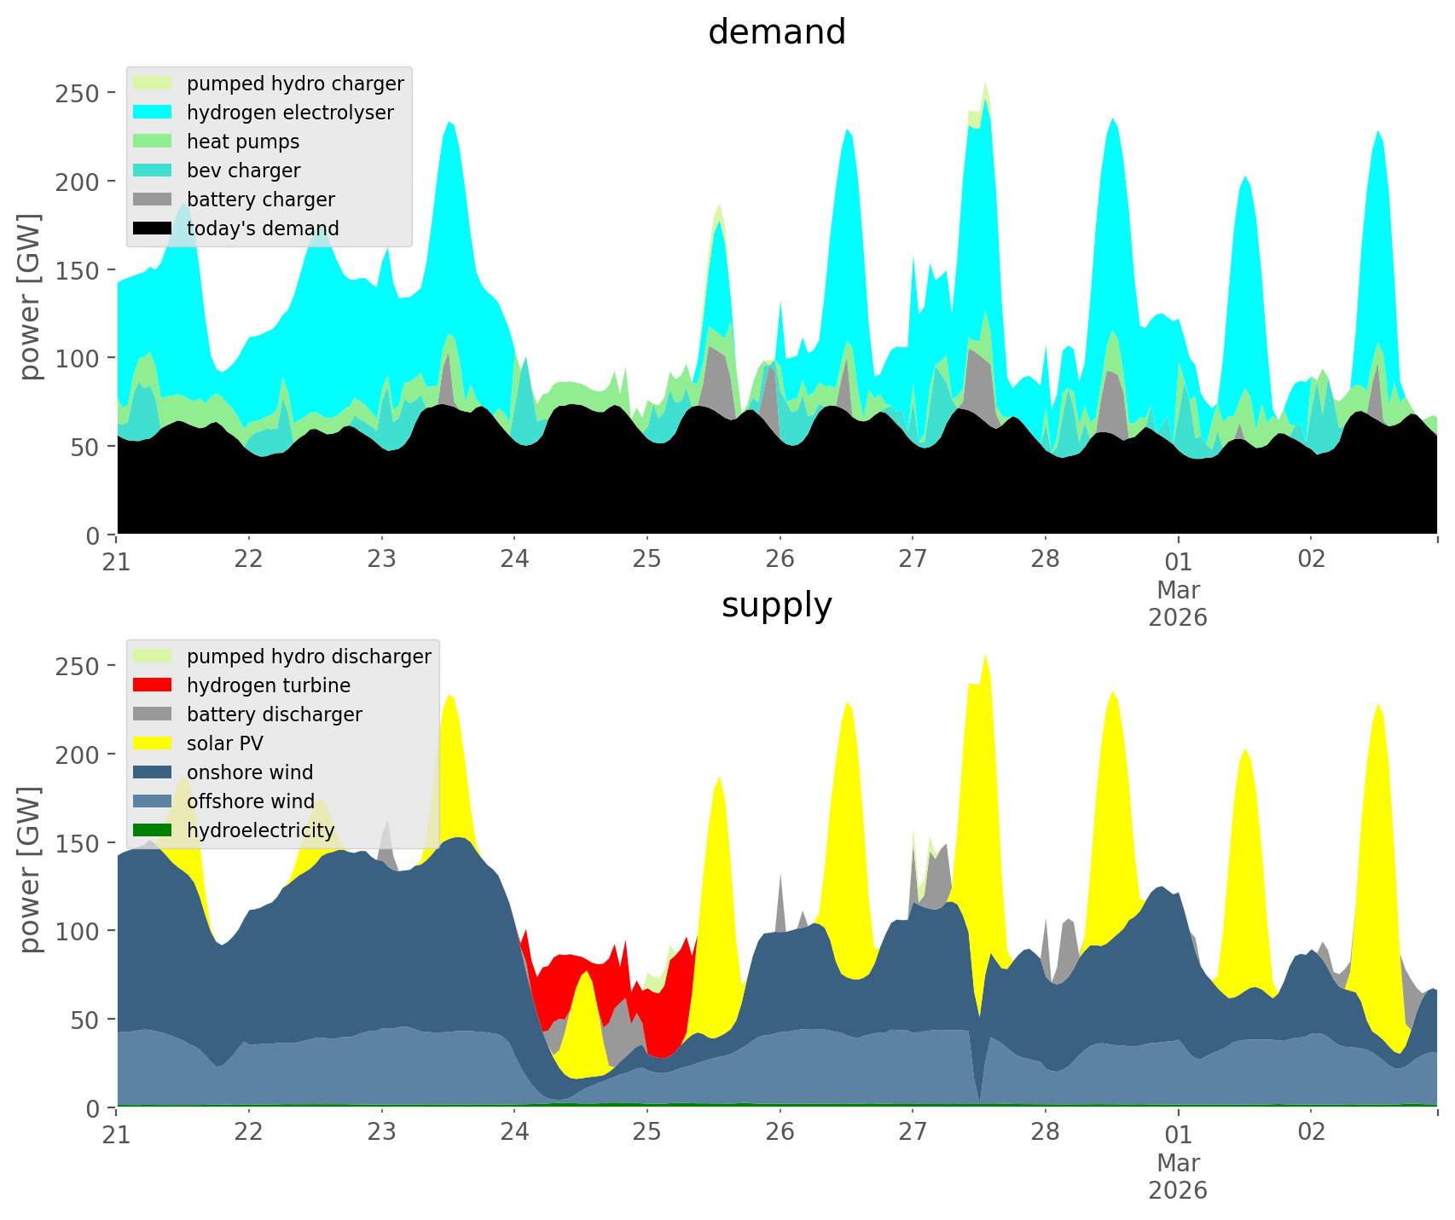Click the "Mar 2026" label under the supply chart
Screen dimensions: 1455x1220
(x=1177, y=1177)
